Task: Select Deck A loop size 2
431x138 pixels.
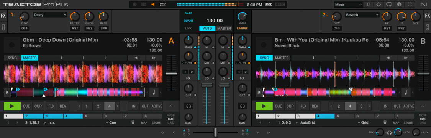Action: (98, 106)
